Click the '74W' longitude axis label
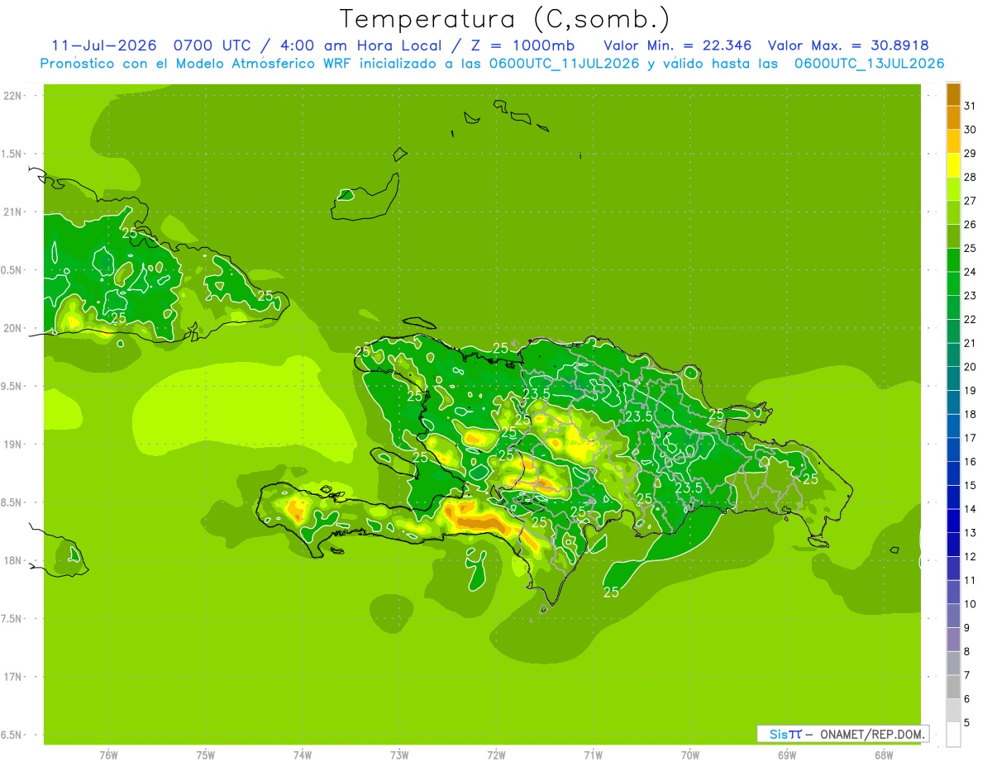 [x=303, y=755]
